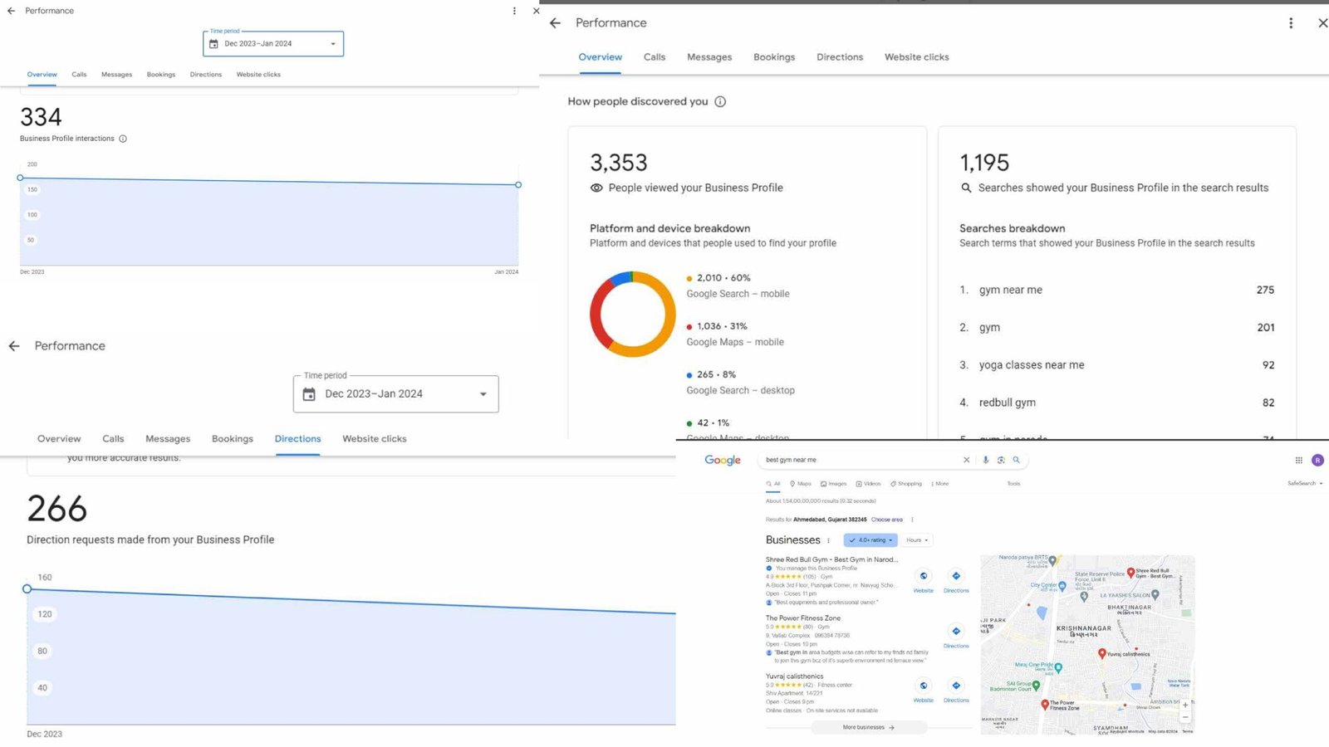Open the Google account avatar R
Image resolution: width=1329 pixels, height=747 pixels.
click(x=1317, y=460)
